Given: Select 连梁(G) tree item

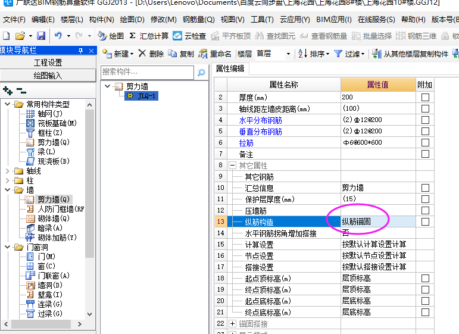Looking at the screenshot, I should click(44, 304).
